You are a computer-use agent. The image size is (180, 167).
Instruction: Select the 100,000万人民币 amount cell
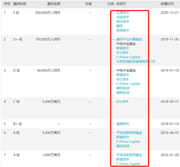coord(48,39)
